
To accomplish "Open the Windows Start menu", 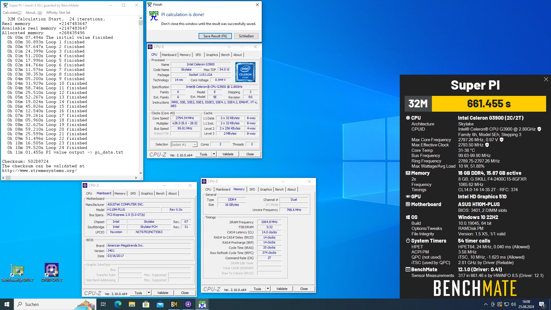I will click(7, 304).
